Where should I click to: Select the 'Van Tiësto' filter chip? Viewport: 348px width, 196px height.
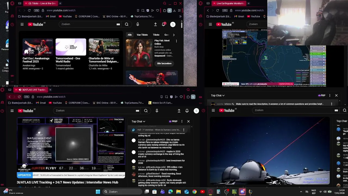click(142, 35)
